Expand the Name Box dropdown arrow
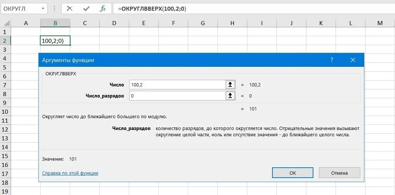 43,9
